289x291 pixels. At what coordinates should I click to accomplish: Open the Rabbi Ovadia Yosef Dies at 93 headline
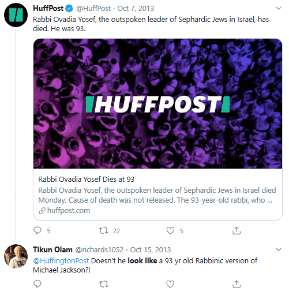[86, 180]
